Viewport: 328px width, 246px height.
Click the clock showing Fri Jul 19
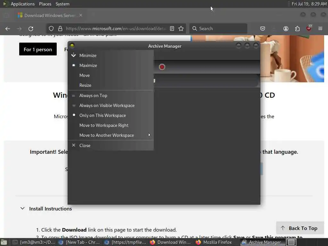(x=309, y=4)
